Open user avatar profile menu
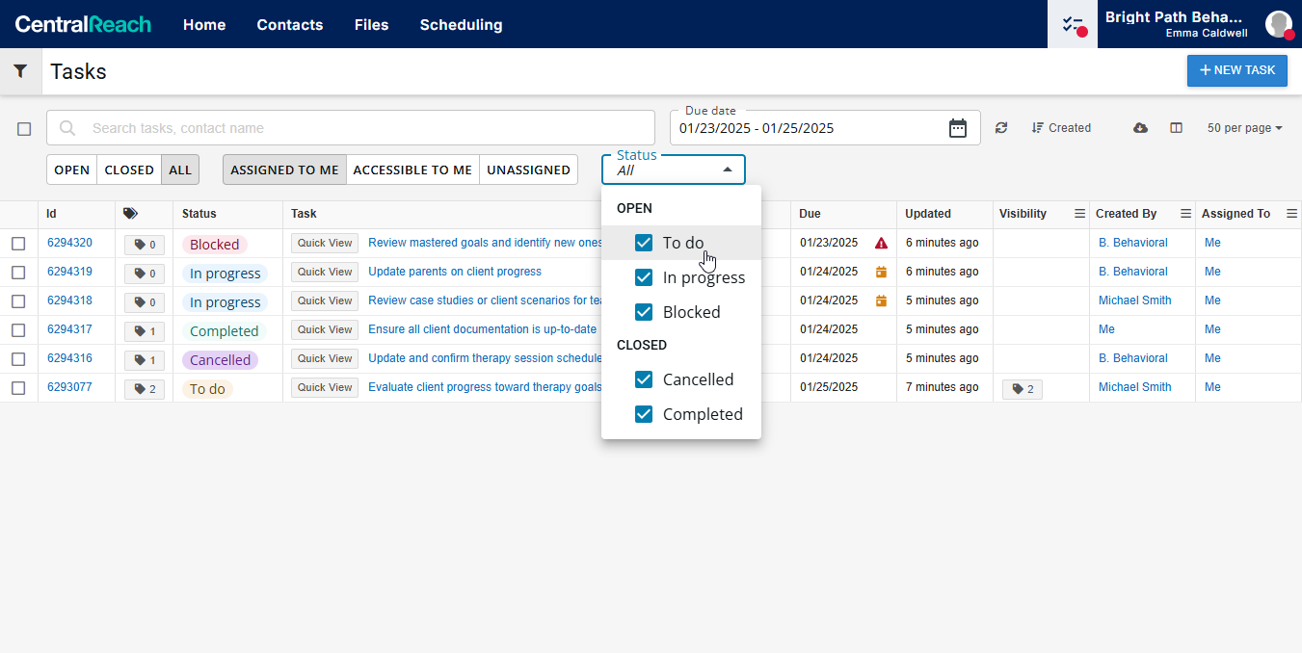 [x=1279, y=24]
